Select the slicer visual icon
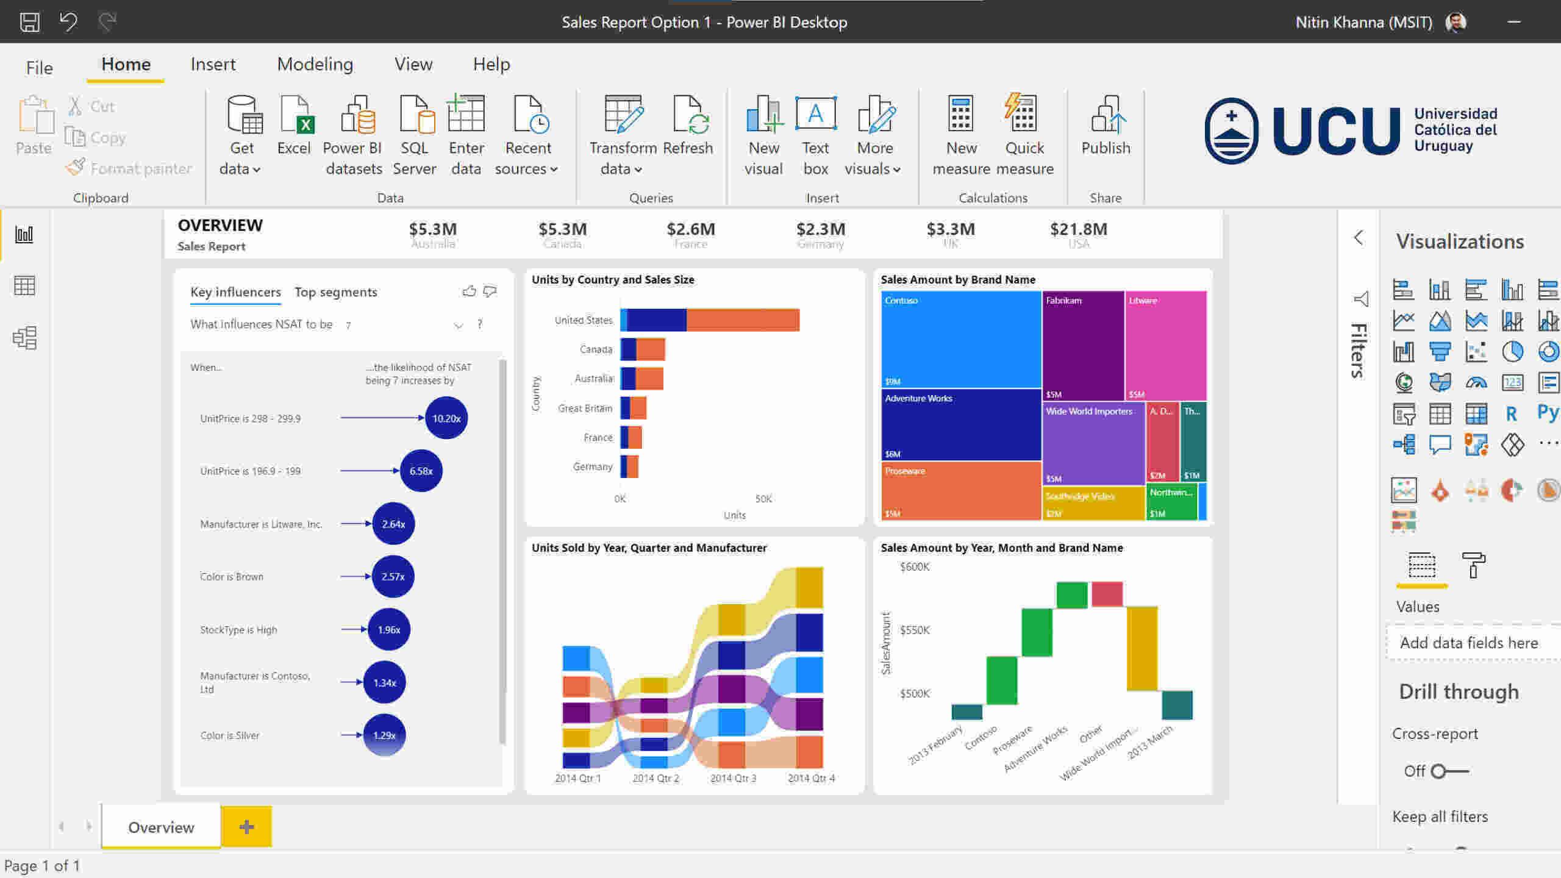 point(1403,415)
